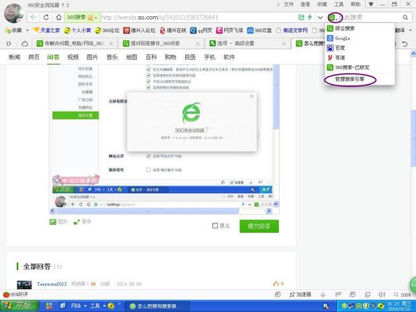Go to the 新闻 section link
Viewport: 416px width, 312px height.
(14, 57)
